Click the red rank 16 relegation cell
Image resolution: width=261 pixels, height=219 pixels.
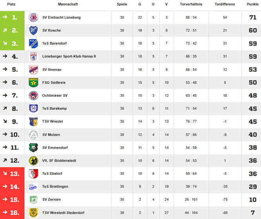coord(12,213)
